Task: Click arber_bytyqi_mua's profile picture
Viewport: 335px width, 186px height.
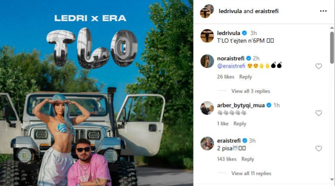Action: pos(207,108)
